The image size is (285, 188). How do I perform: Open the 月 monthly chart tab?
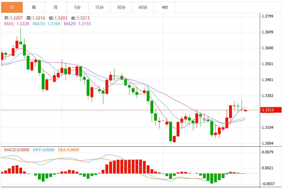click(55, 7)
